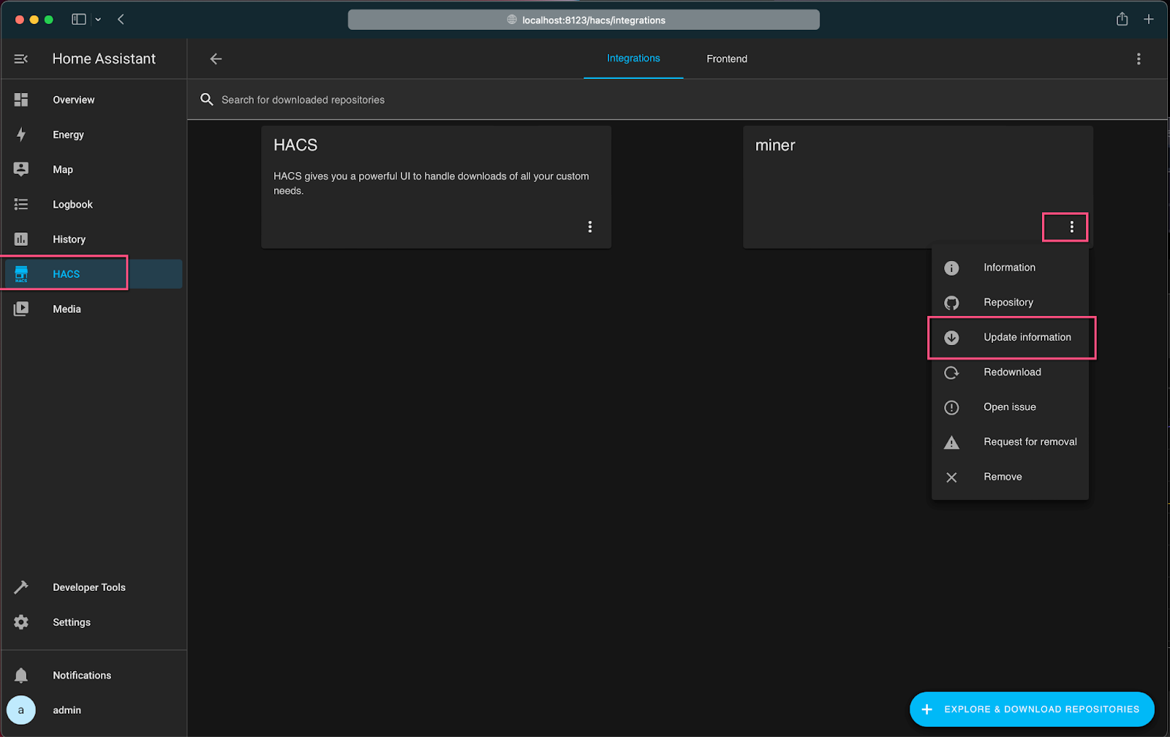
Task: Click the search magnifier icon
Action: pos(207,99)
